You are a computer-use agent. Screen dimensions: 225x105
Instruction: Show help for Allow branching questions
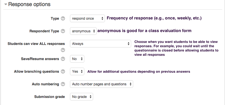[x=63, y=71]
